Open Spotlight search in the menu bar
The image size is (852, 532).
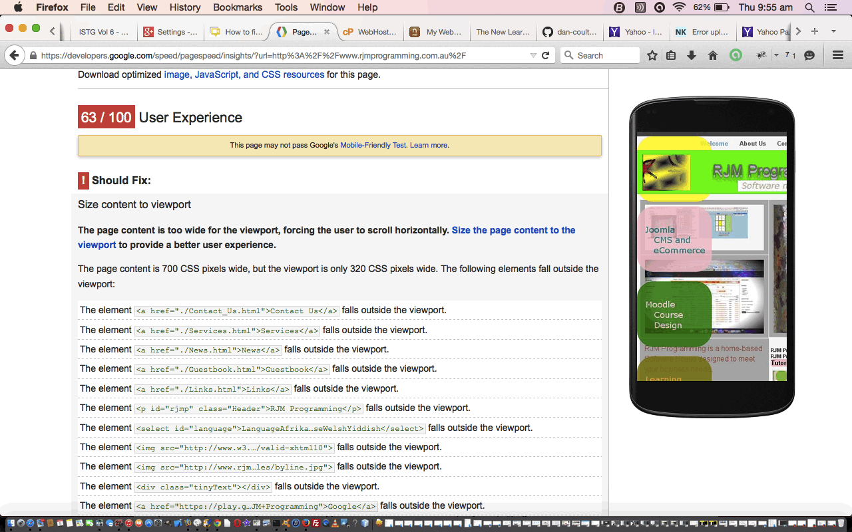[809, 7]
